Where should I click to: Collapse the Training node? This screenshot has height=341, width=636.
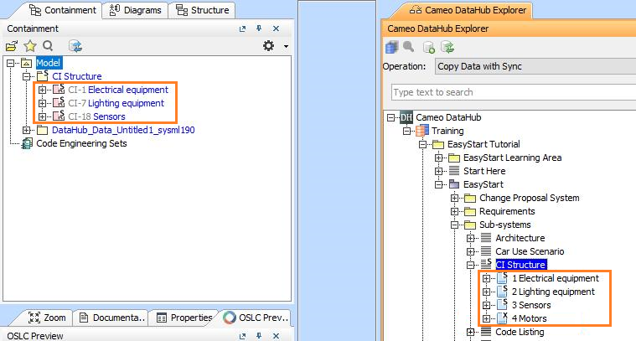click(x=407, y=131)
